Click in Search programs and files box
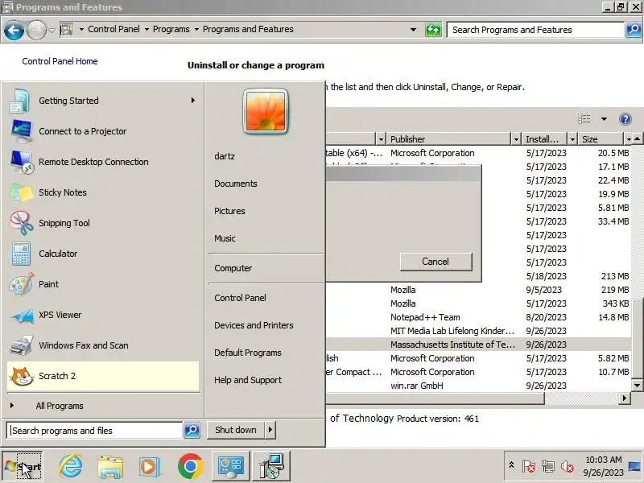644x483 pixels. click(94, 431)
